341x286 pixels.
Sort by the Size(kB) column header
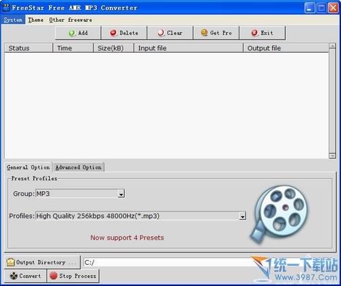113,48
